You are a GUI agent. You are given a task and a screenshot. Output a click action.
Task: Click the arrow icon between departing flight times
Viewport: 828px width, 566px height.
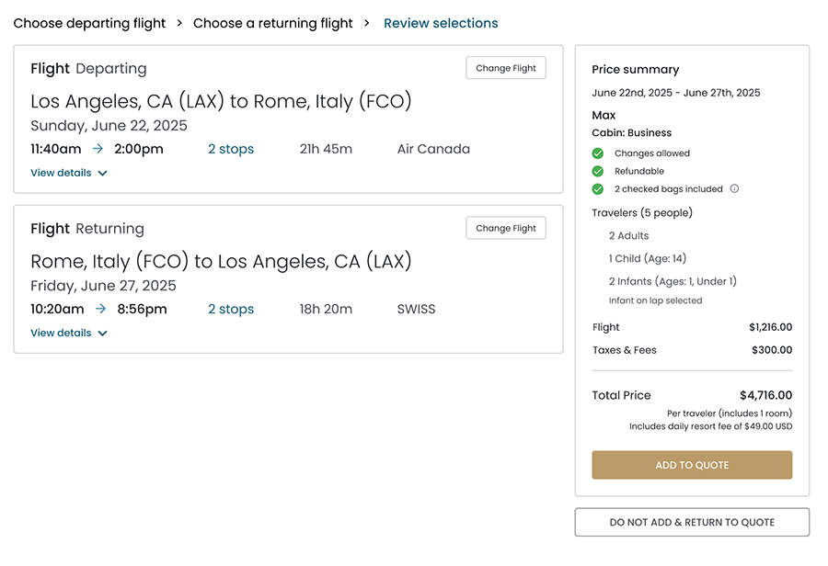coord(98,149)
